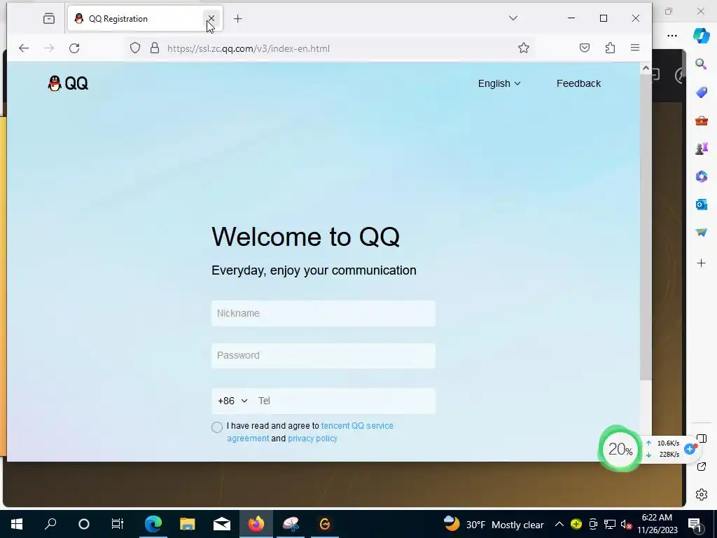Click the Edge sidebar search icon
The width and height of the screenshot is (717, 538).
[701, 64]
